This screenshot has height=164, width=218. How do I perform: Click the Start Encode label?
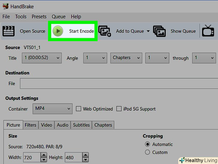click(x=81, y=31)
